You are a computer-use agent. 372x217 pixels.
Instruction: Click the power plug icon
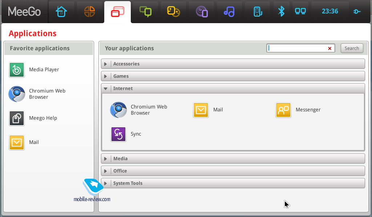coord(357,11)
